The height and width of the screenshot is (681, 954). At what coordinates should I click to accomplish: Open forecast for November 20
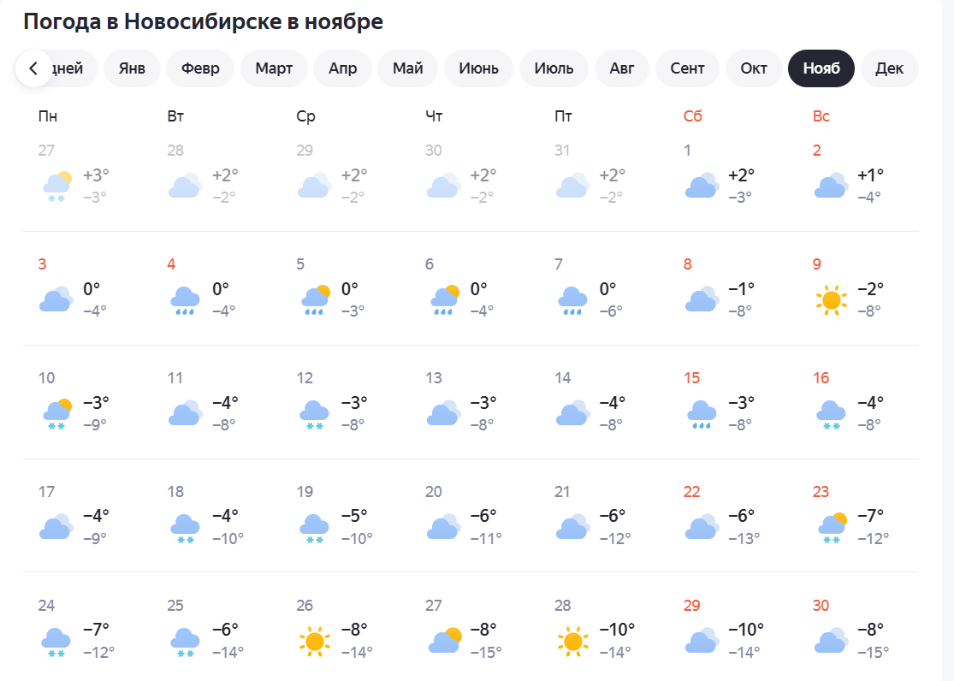tap(464, 515)
